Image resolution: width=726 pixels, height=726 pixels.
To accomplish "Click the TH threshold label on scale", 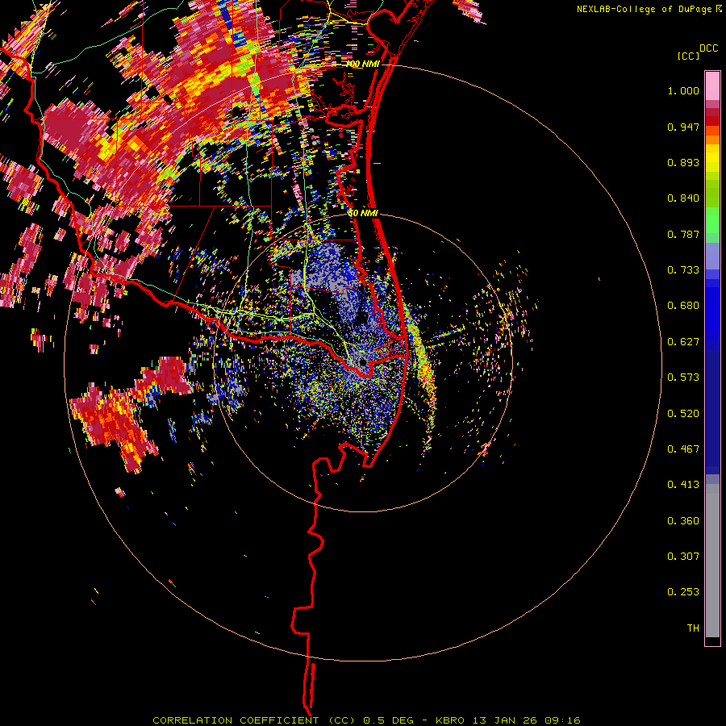I will (693, 628).
